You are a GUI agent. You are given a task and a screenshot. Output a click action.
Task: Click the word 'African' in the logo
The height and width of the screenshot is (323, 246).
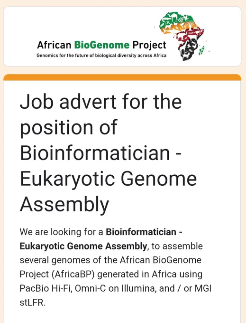[54, 45]
